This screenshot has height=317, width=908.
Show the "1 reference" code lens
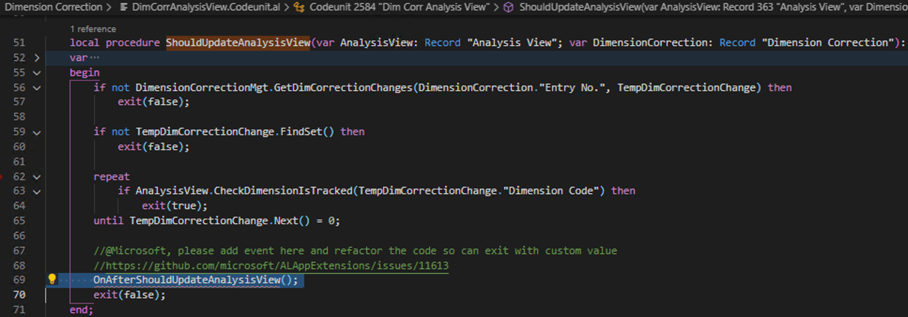point(93,29)
